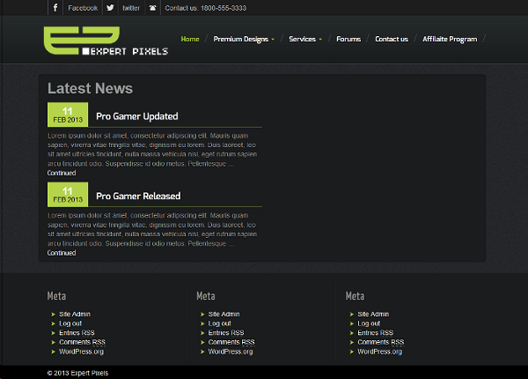Screen dimensions: 528x379
Task: Open the Pro Gamer Updated post title
Action: pyautogui.click(x=137, y=116)
